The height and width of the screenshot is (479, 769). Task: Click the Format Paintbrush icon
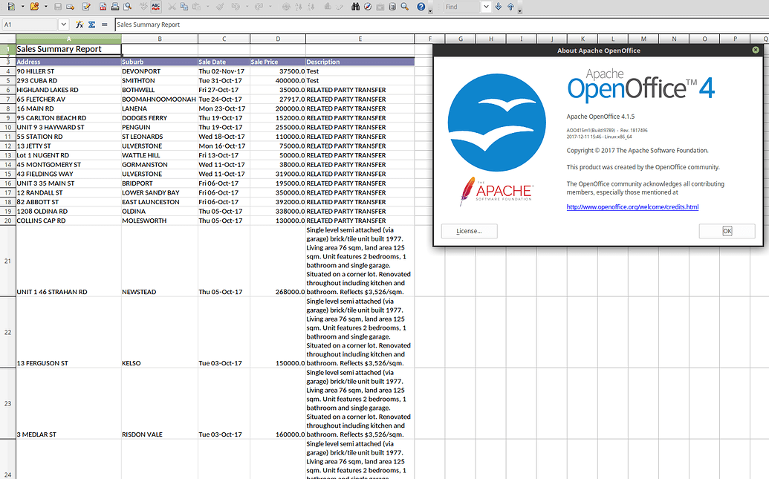220,7
